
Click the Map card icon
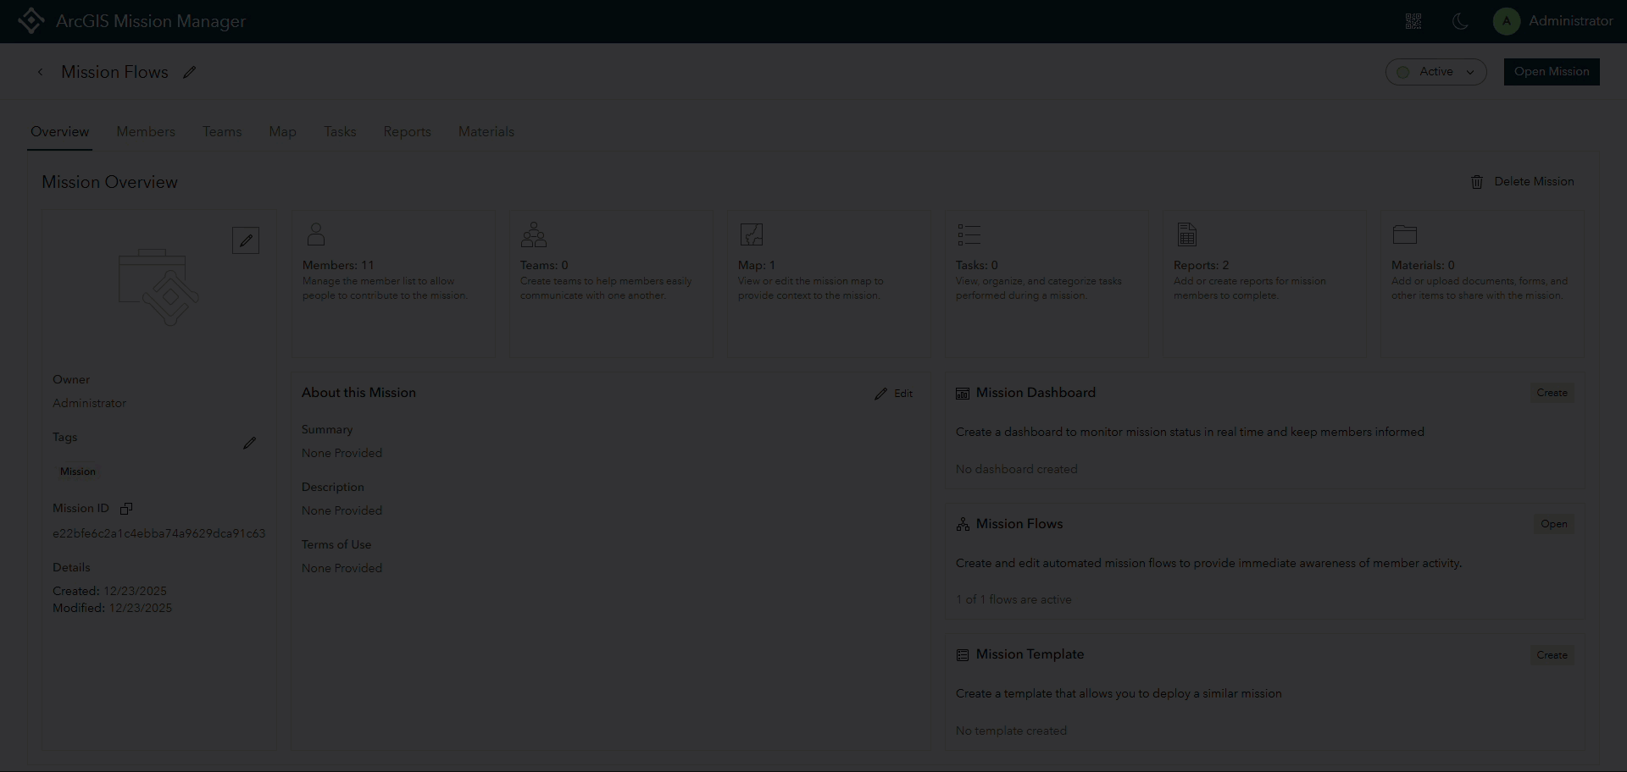(x=752, y=234)
